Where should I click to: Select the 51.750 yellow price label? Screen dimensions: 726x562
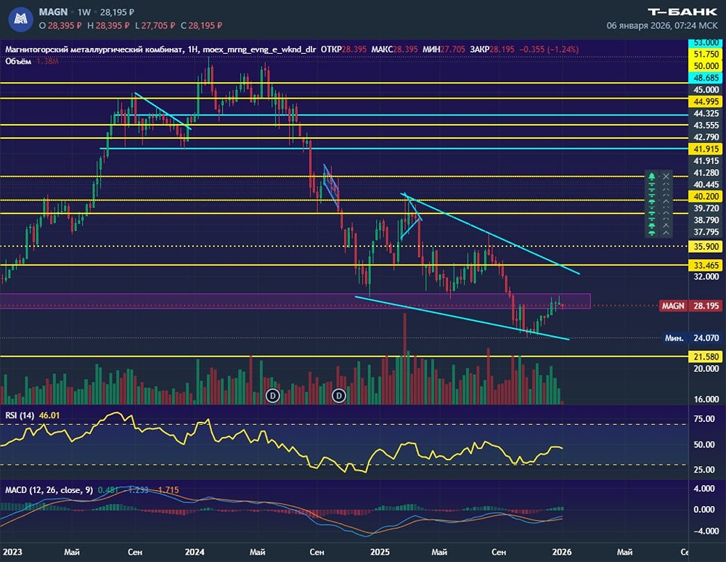point(706,54)
